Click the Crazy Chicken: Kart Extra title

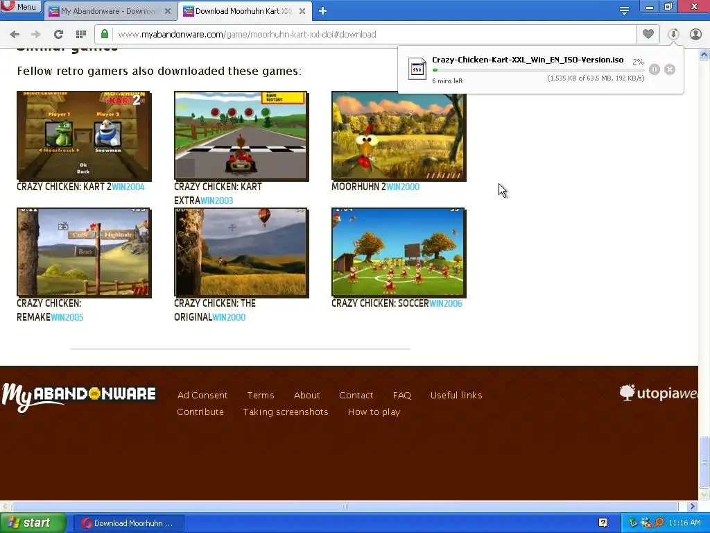click(x=218, y=194)
